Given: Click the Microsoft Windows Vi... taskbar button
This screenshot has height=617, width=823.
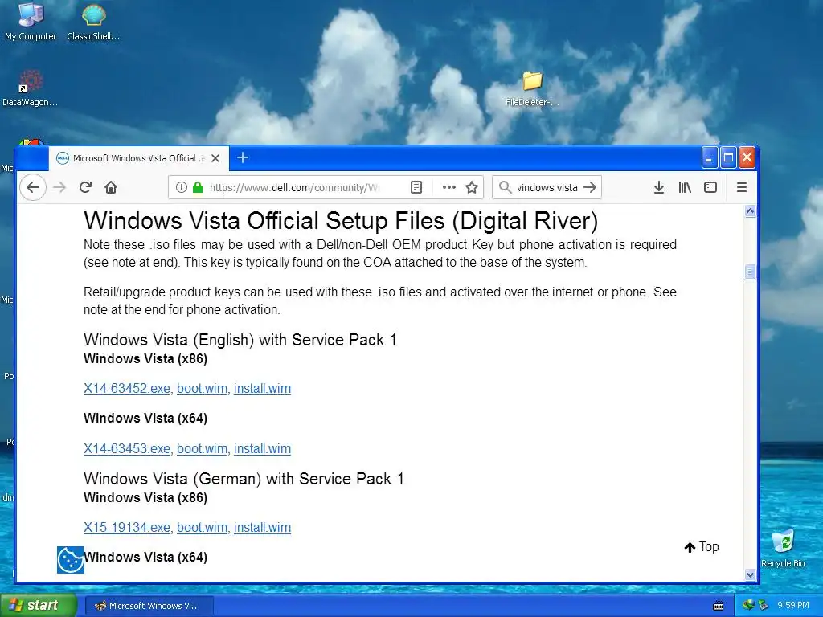Looking at the screenshot, I should coord(149,606).
